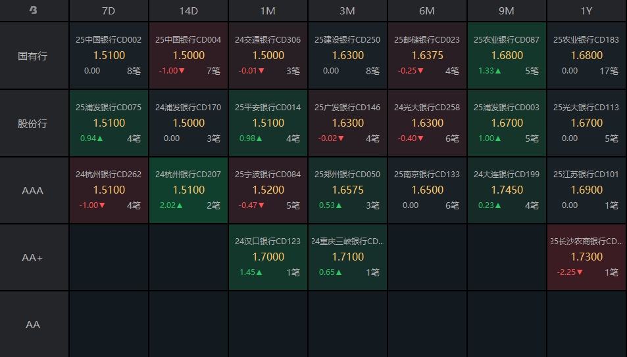Open the 24交通银行CD306 cell
Screen dimensions: 627x357
coord(268,55)
